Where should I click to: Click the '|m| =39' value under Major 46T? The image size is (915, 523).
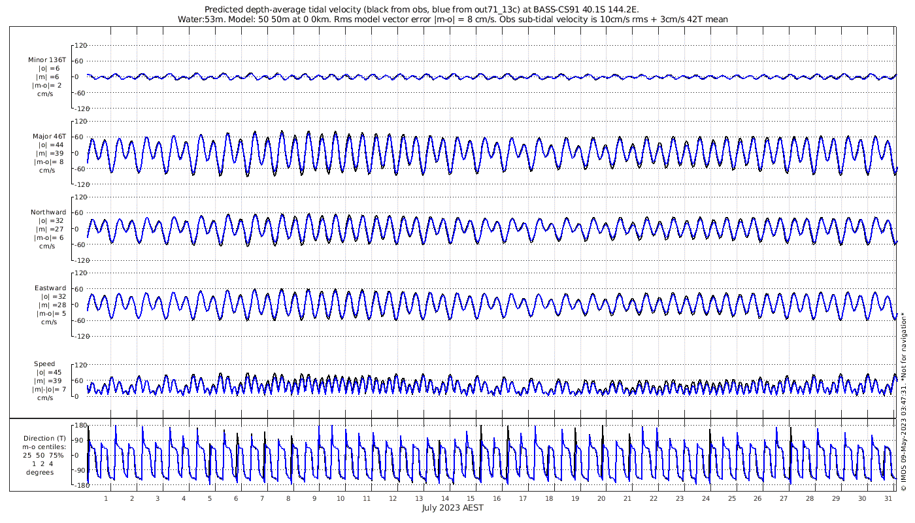(50, 153)
